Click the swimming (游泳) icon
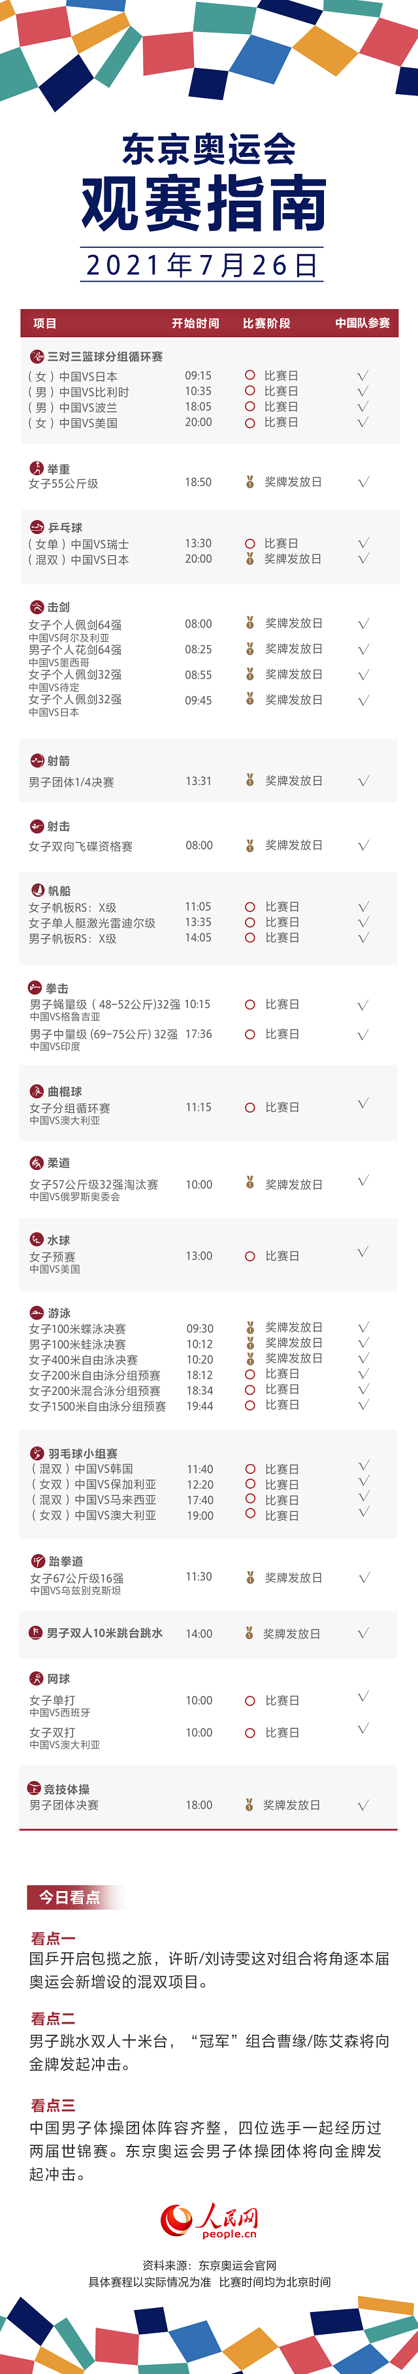Viewport: 418px width, 2374px height. coord(37,1312)
